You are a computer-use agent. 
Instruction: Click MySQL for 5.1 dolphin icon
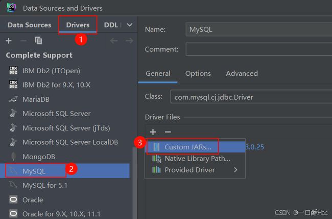tap(13, 185)
